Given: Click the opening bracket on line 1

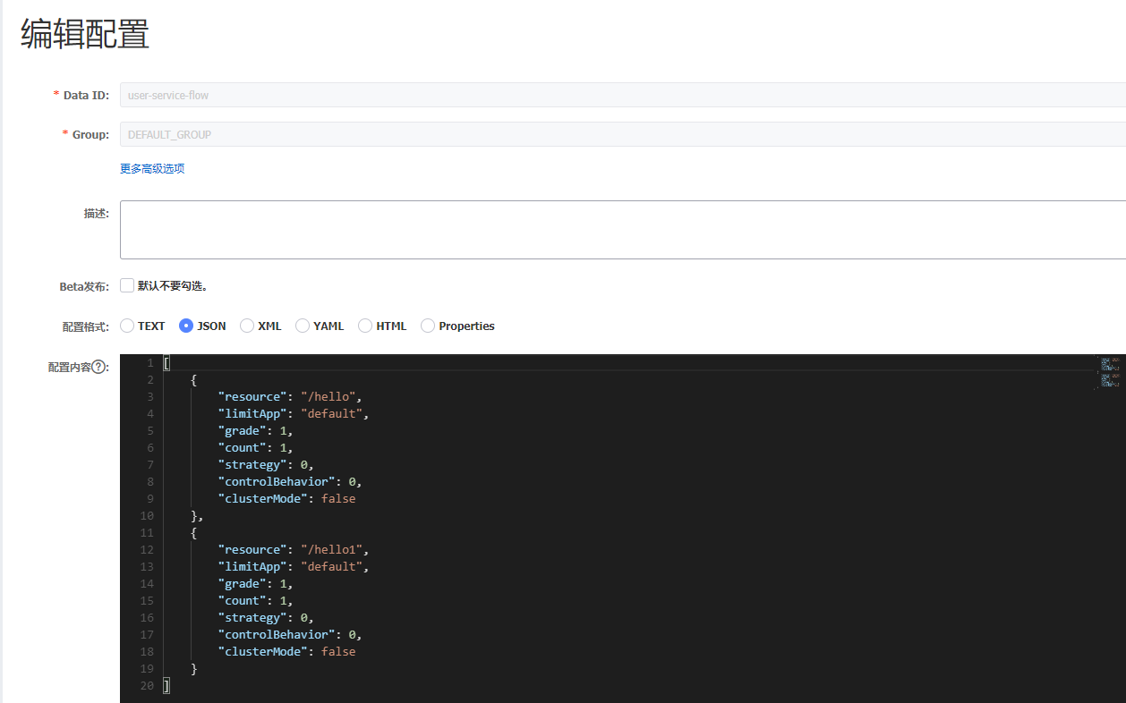Looking at the screenshot, I should (x=166, y=362).
